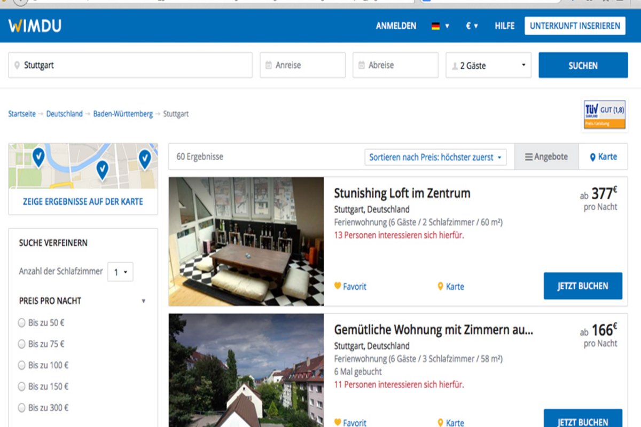Click the heart Favorit icon for Gemütliche Wohnung
The height and width of the screenshot is (427, 641).
(338, 422)
